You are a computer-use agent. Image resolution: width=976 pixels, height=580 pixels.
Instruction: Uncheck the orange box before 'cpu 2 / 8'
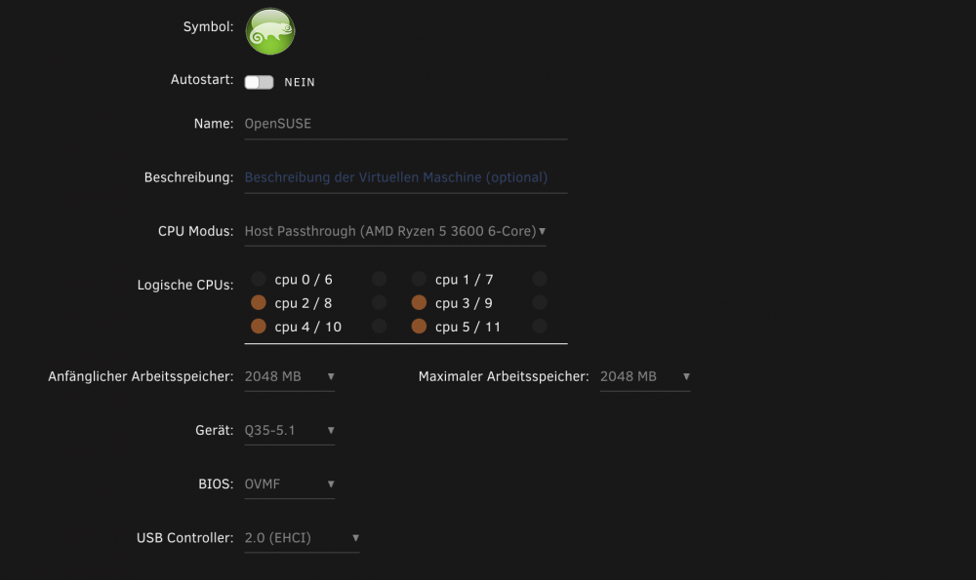pyautogui.click(x=259, y=303)
